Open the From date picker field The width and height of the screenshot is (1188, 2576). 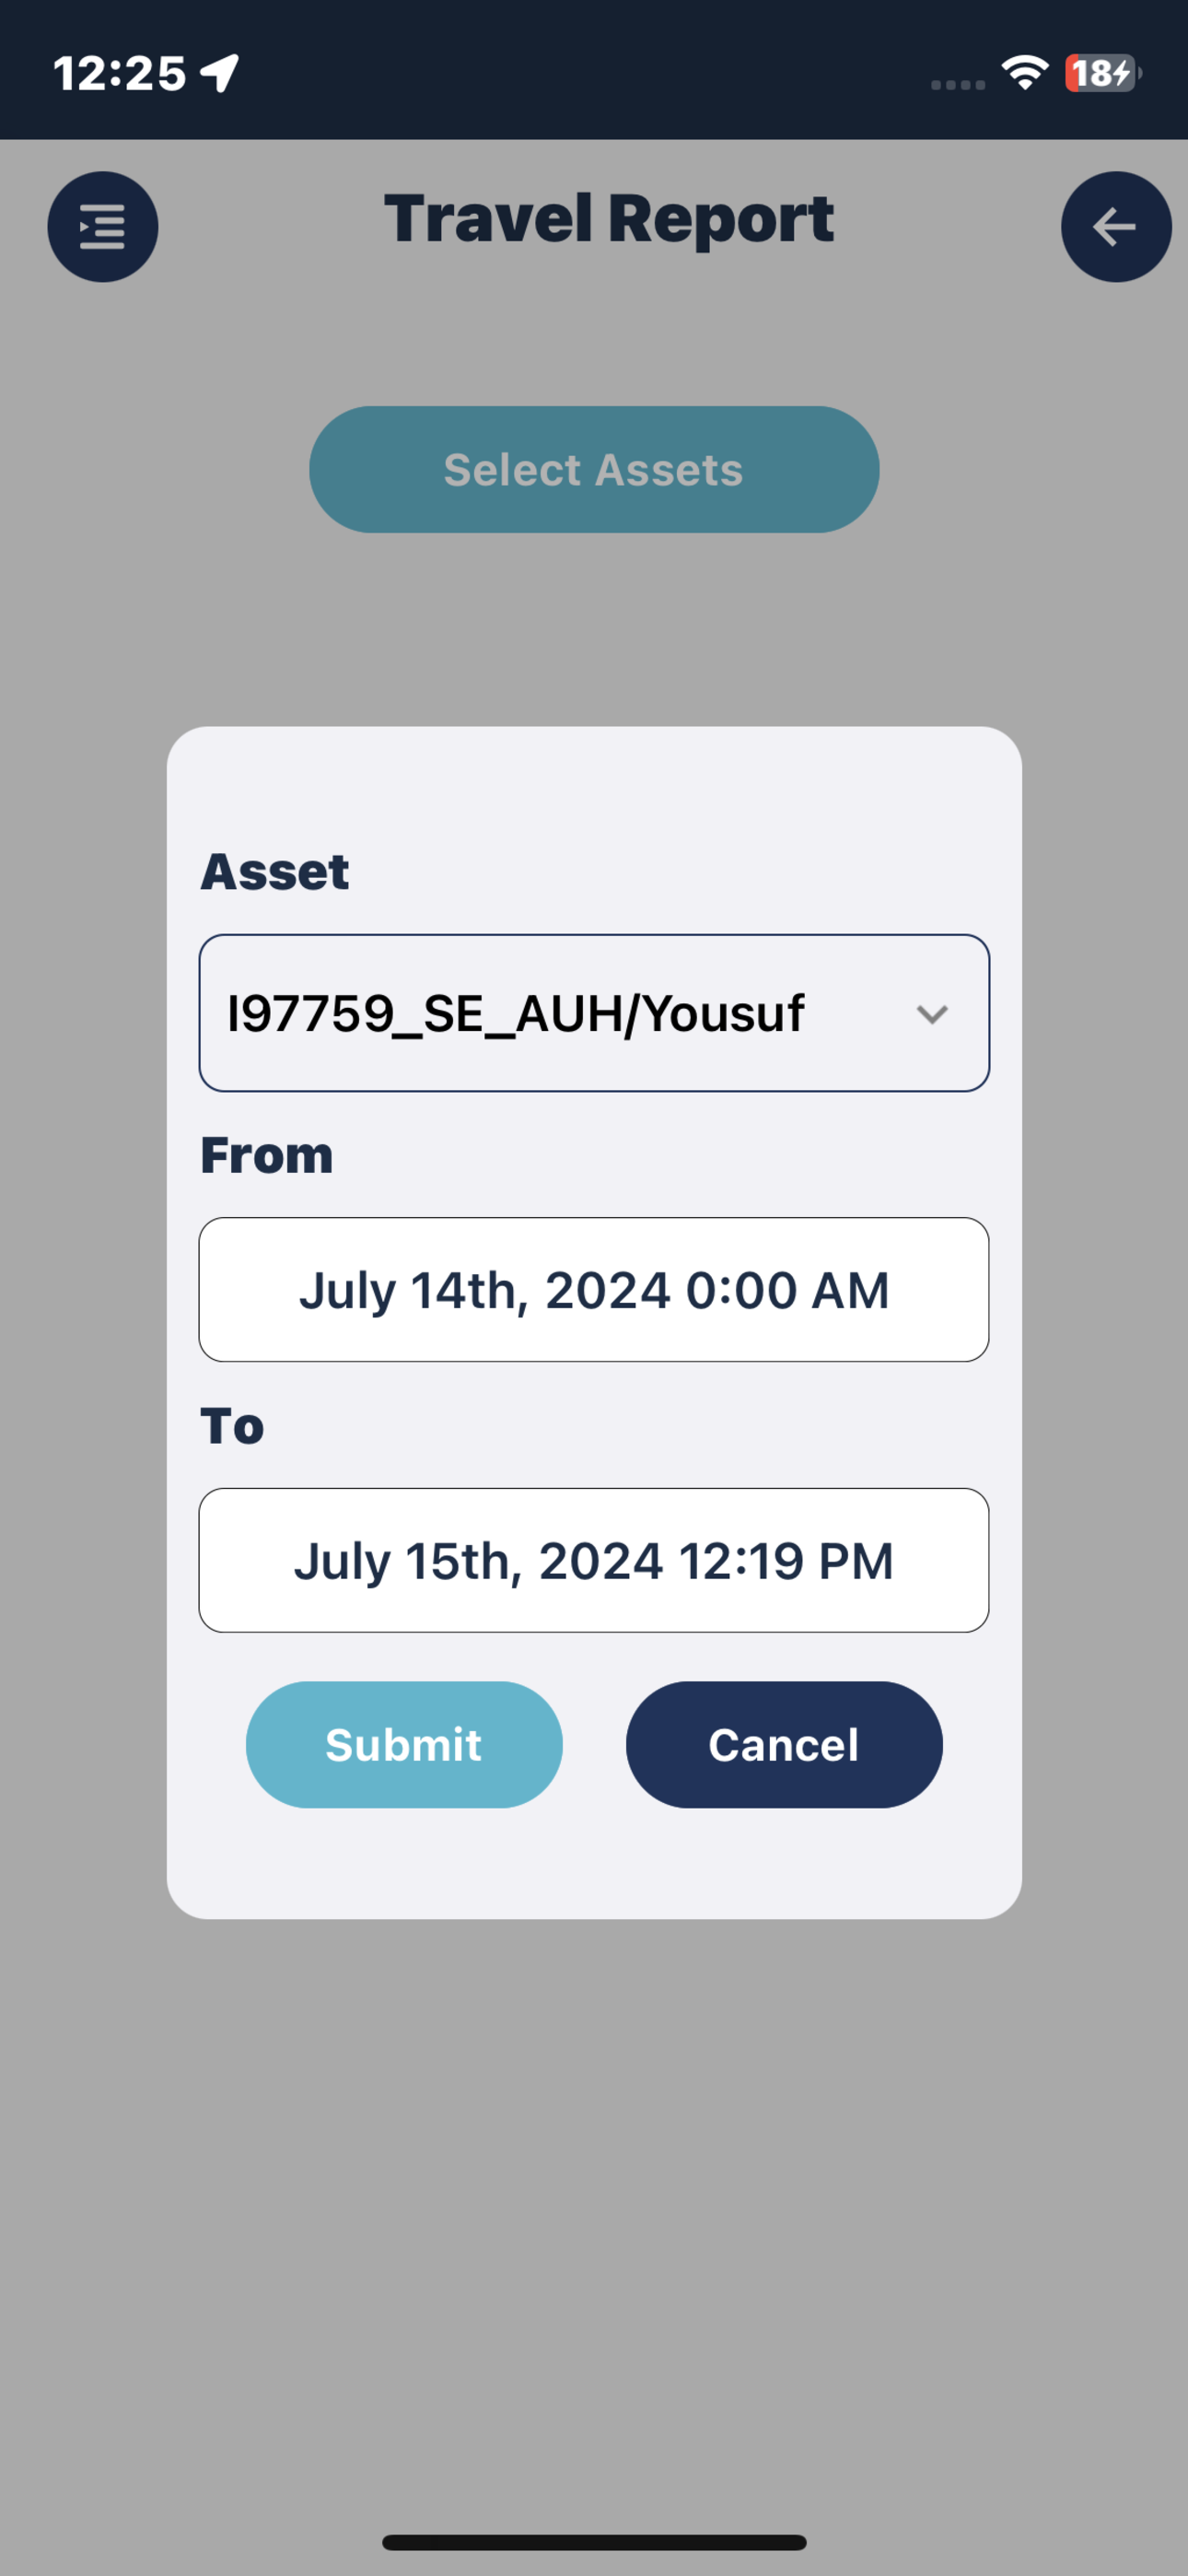(x=594, y=1289)
